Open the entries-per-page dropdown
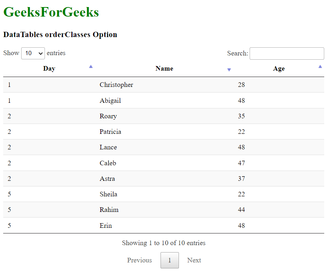This screenshot has width=326, height=273. coord(33,53)
